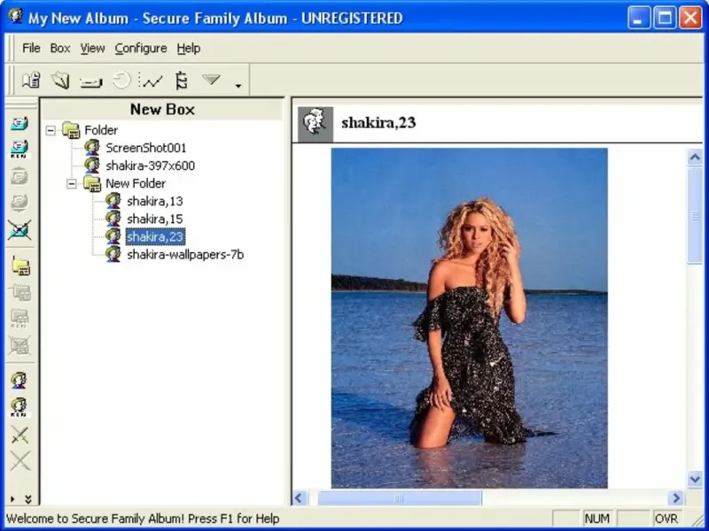This screenshot has height=531, width=709.
Task: Open the Box menu
Action: [x=60, y=48]
